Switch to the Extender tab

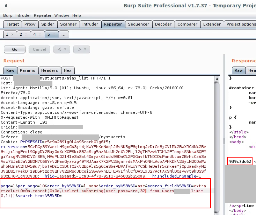(212, 24)
